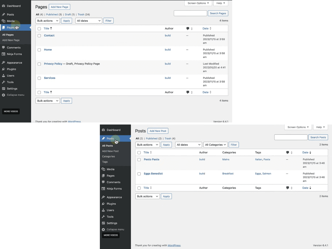Click Comments icon in Pages window sidebar
332x249 pixels.
coord(3,47)
